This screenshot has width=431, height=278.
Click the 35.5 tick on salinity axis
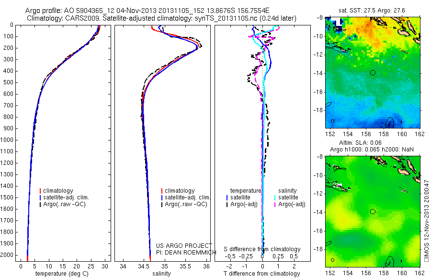tap(185, 266)
